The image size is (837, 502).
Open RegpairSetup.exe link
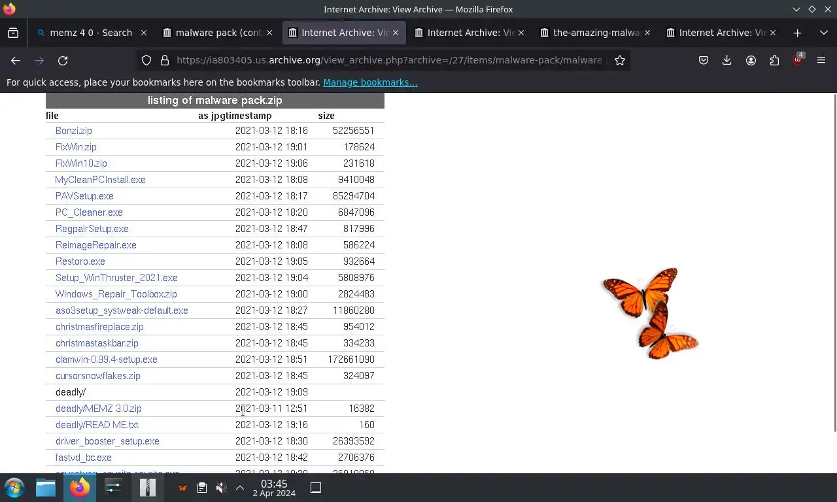[x=92, y=229]
